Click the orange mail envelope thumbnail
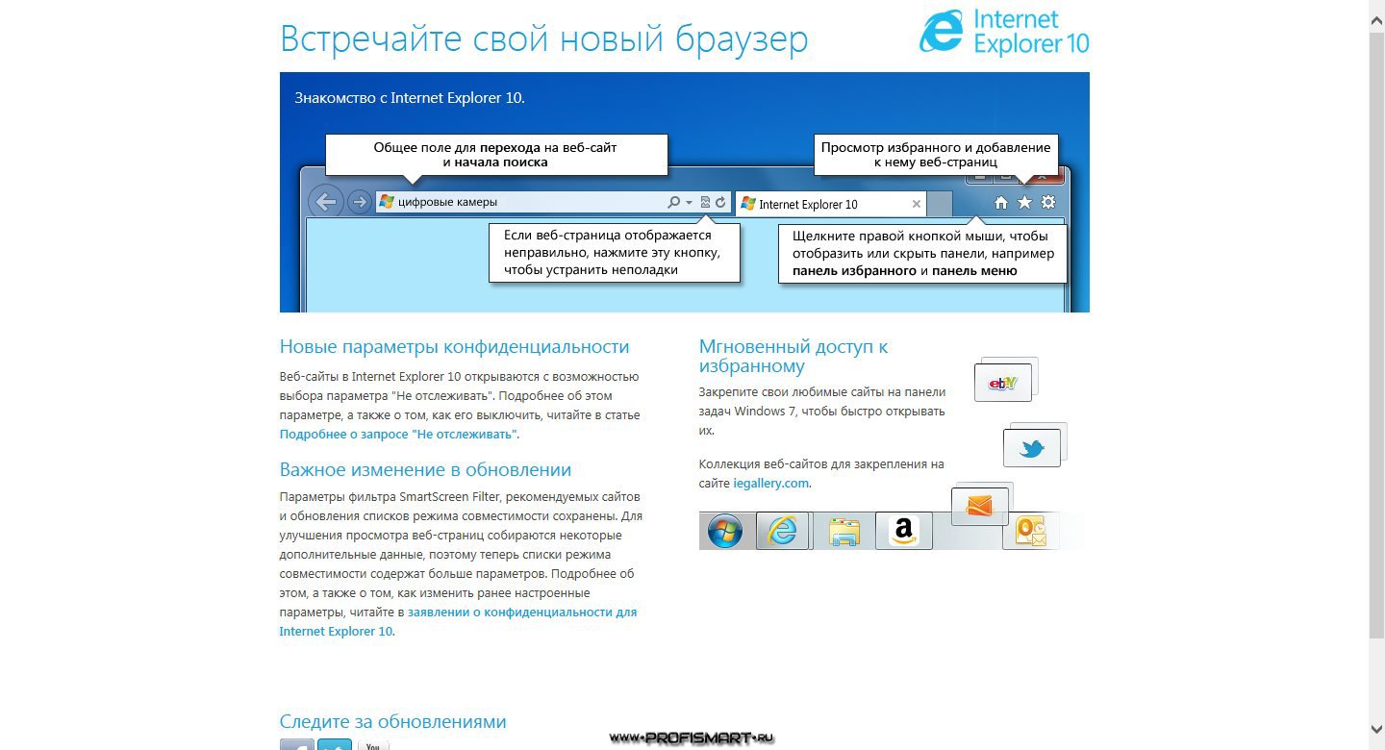The height and width of the screenshot is (750, 1385). [979, 506]
